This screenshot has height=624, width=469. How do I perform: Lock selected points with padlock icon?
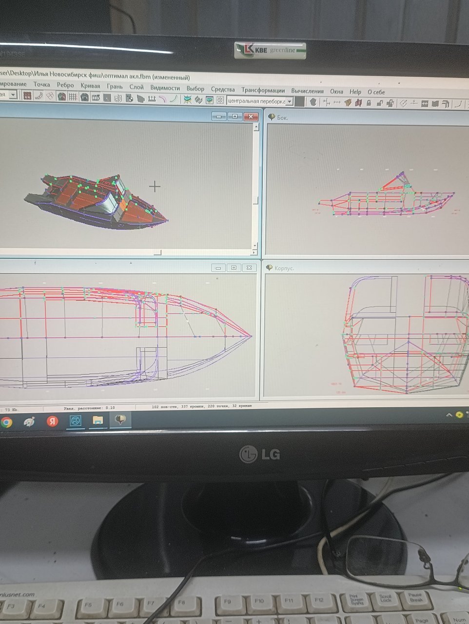[369, 102]
